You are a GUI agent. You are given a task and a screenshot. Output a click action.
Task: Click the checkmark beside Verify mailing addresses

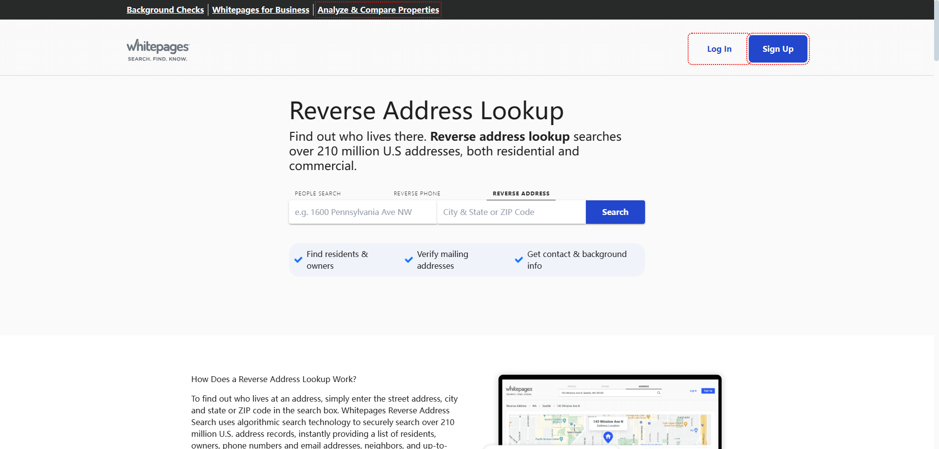(x=408, y=259)
